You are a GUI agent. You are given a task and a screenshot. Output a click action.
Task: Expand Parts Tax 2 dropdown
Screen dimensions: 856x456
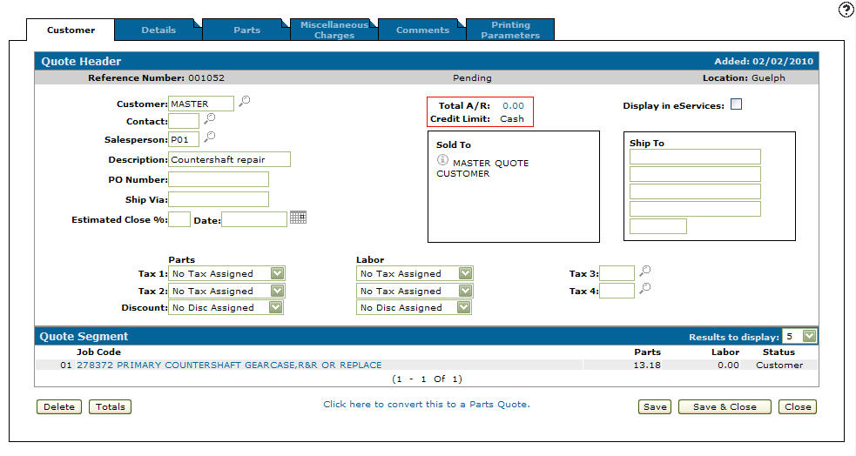pos(226,291)
